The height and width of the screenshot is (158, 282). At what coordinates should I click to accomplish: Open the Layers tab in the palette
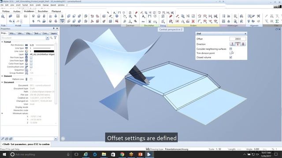(54, 33)
